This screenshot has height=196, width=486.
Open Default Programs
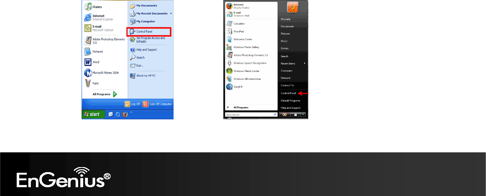click(290, 101)
